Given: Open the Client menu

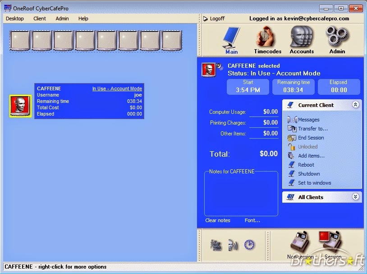Looking at the screenshot, I should pyautogui.click(x=39, y=19).
